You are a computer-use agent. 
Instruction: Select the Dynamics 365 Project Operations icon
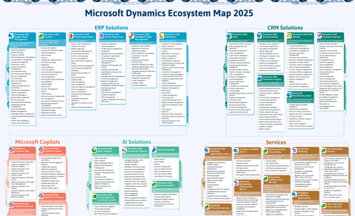coord(71,36)
